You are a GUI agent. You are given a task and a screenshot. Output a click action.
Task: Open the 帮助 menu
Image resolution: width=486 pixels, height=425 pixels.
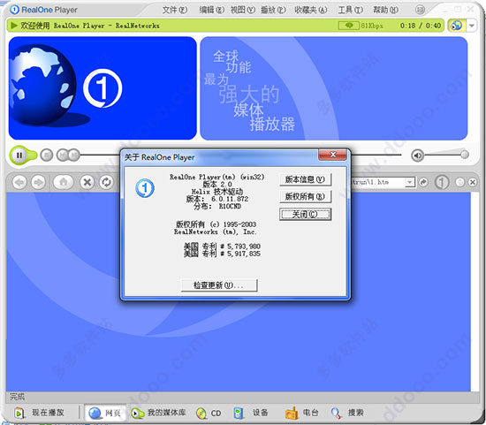coord(385,10)
